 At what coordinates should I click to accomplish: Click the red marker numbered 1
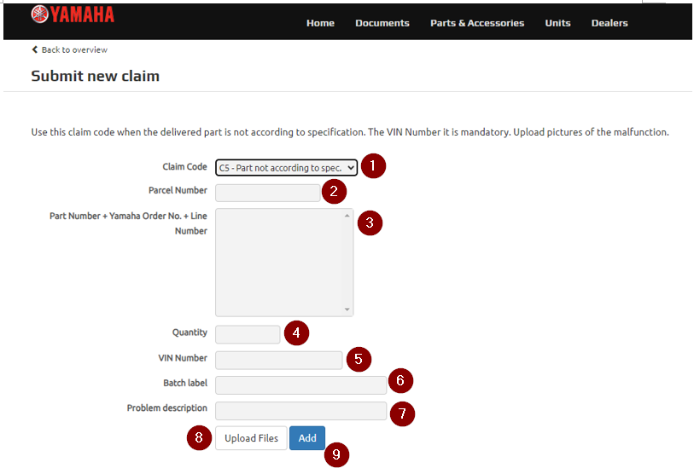click(x=373, y=165)
